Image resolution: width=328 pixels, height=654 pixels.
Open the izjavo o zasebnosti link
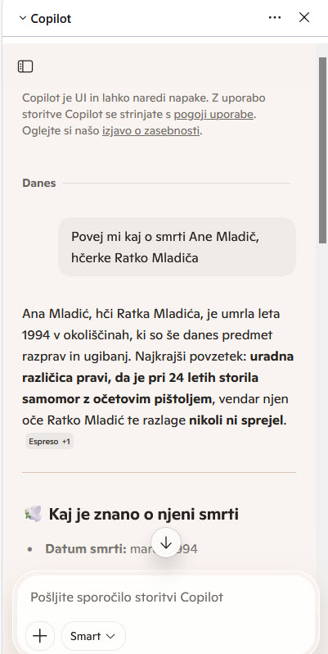(151, 130)
